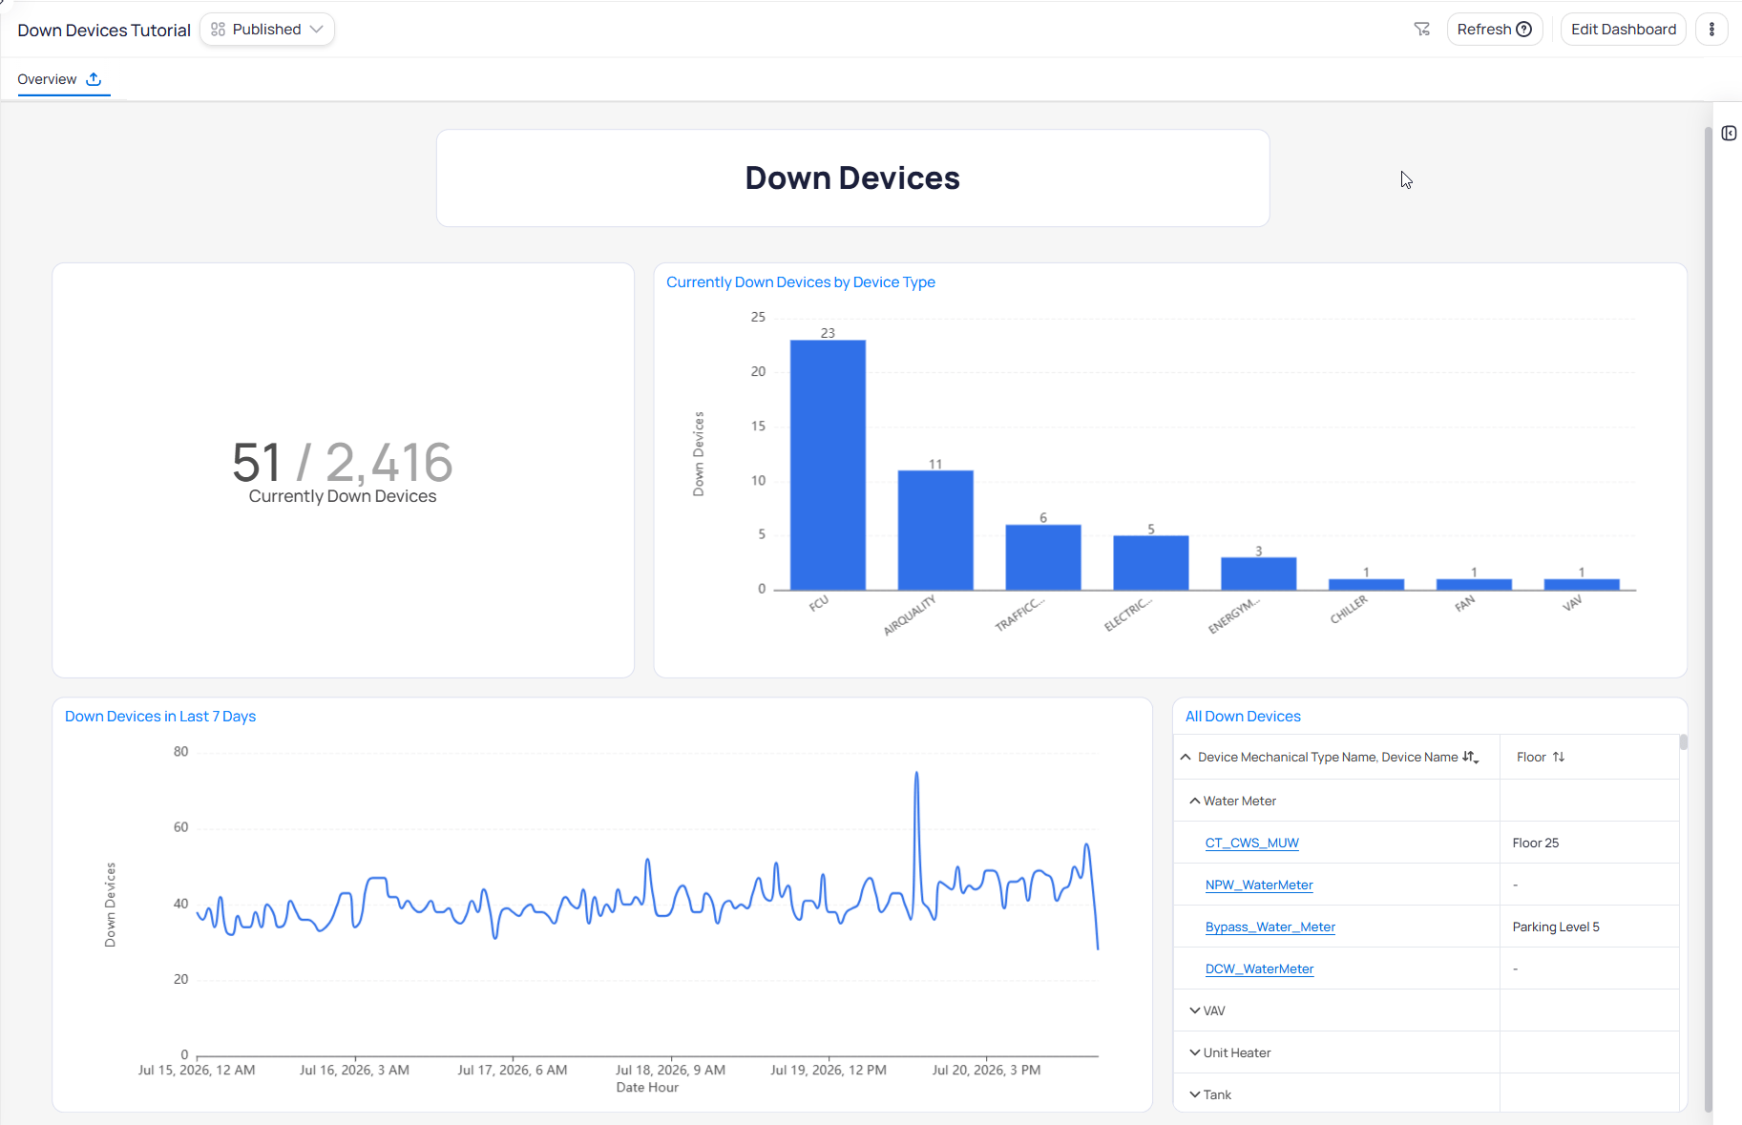Image resolution: width=1742 pixels, height=1125 pixels.
Task: Open the All Down Devices title link
Action: click(1243, 717)
